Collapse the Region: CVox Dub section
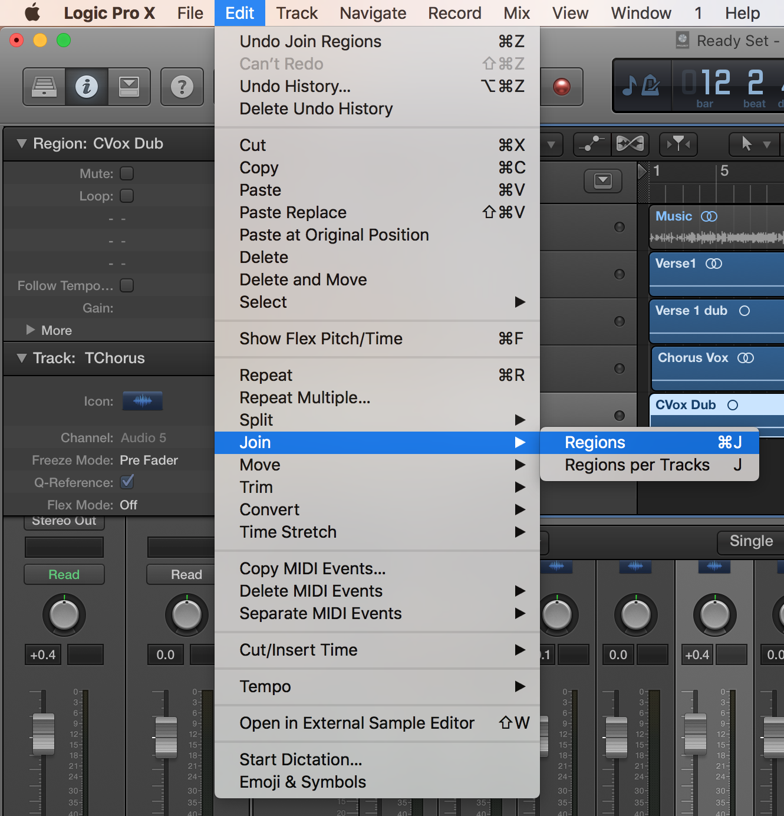 (x=22, y=143)
